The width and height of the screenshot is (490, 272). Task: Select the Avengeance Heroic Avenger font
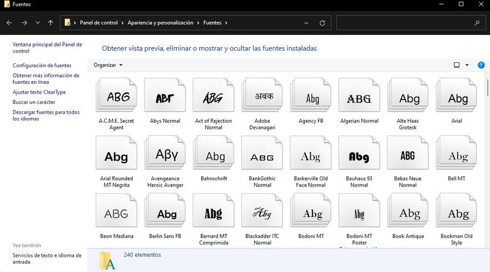click(x=165, y=156)
